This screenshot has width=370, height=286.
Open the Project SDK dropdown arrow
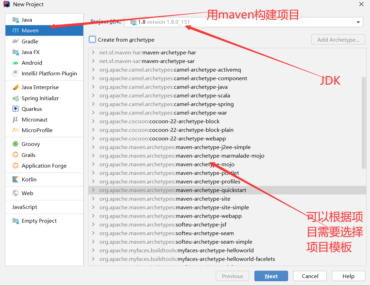(358, 22)
